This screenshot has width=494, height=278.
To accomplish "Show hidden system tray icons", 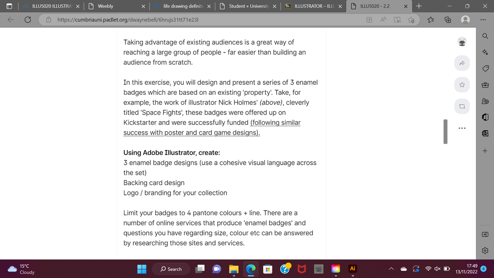I will [391, 269].
